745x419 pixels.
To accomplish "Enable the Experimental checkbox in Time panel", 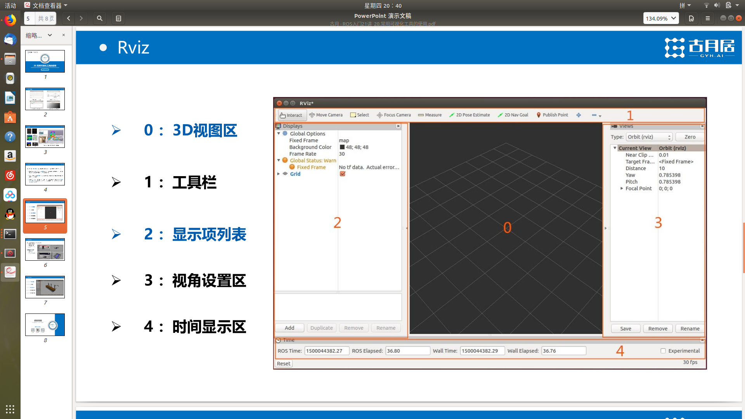I will coord(663,350).
